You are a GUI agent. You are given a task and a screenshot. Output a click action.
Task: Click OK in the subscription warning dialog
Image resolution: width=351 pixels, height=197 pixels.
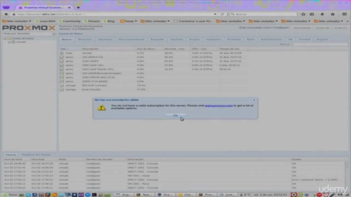(175, 115)
